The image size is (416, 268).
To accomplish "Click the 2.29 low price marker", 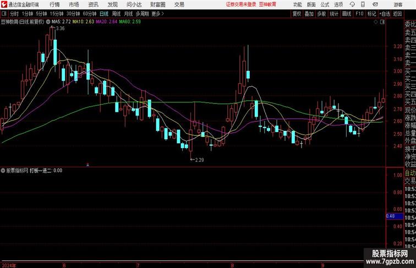I will [x=199, y=160].
